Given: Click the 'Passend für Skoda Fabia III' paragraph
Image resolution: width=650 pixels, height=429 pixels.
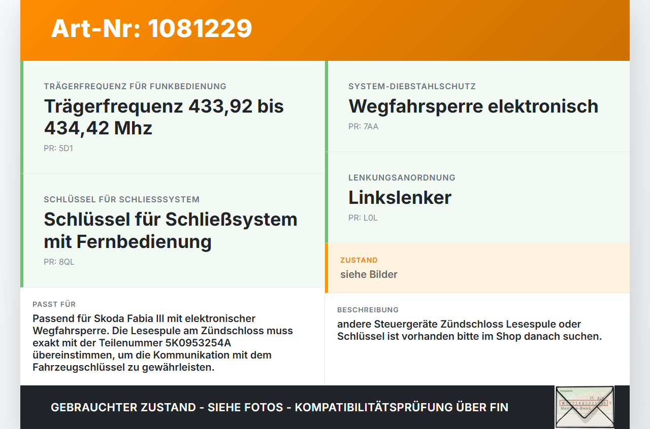Looking at the screenshot, I should tap(162, 343).
